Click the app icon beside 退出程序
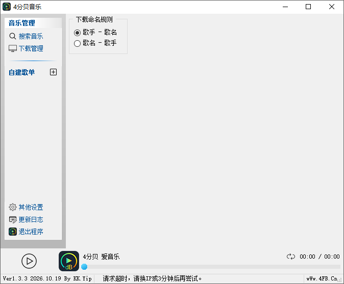This screenshot has height=284, width=344. click(x=13, y=232)
